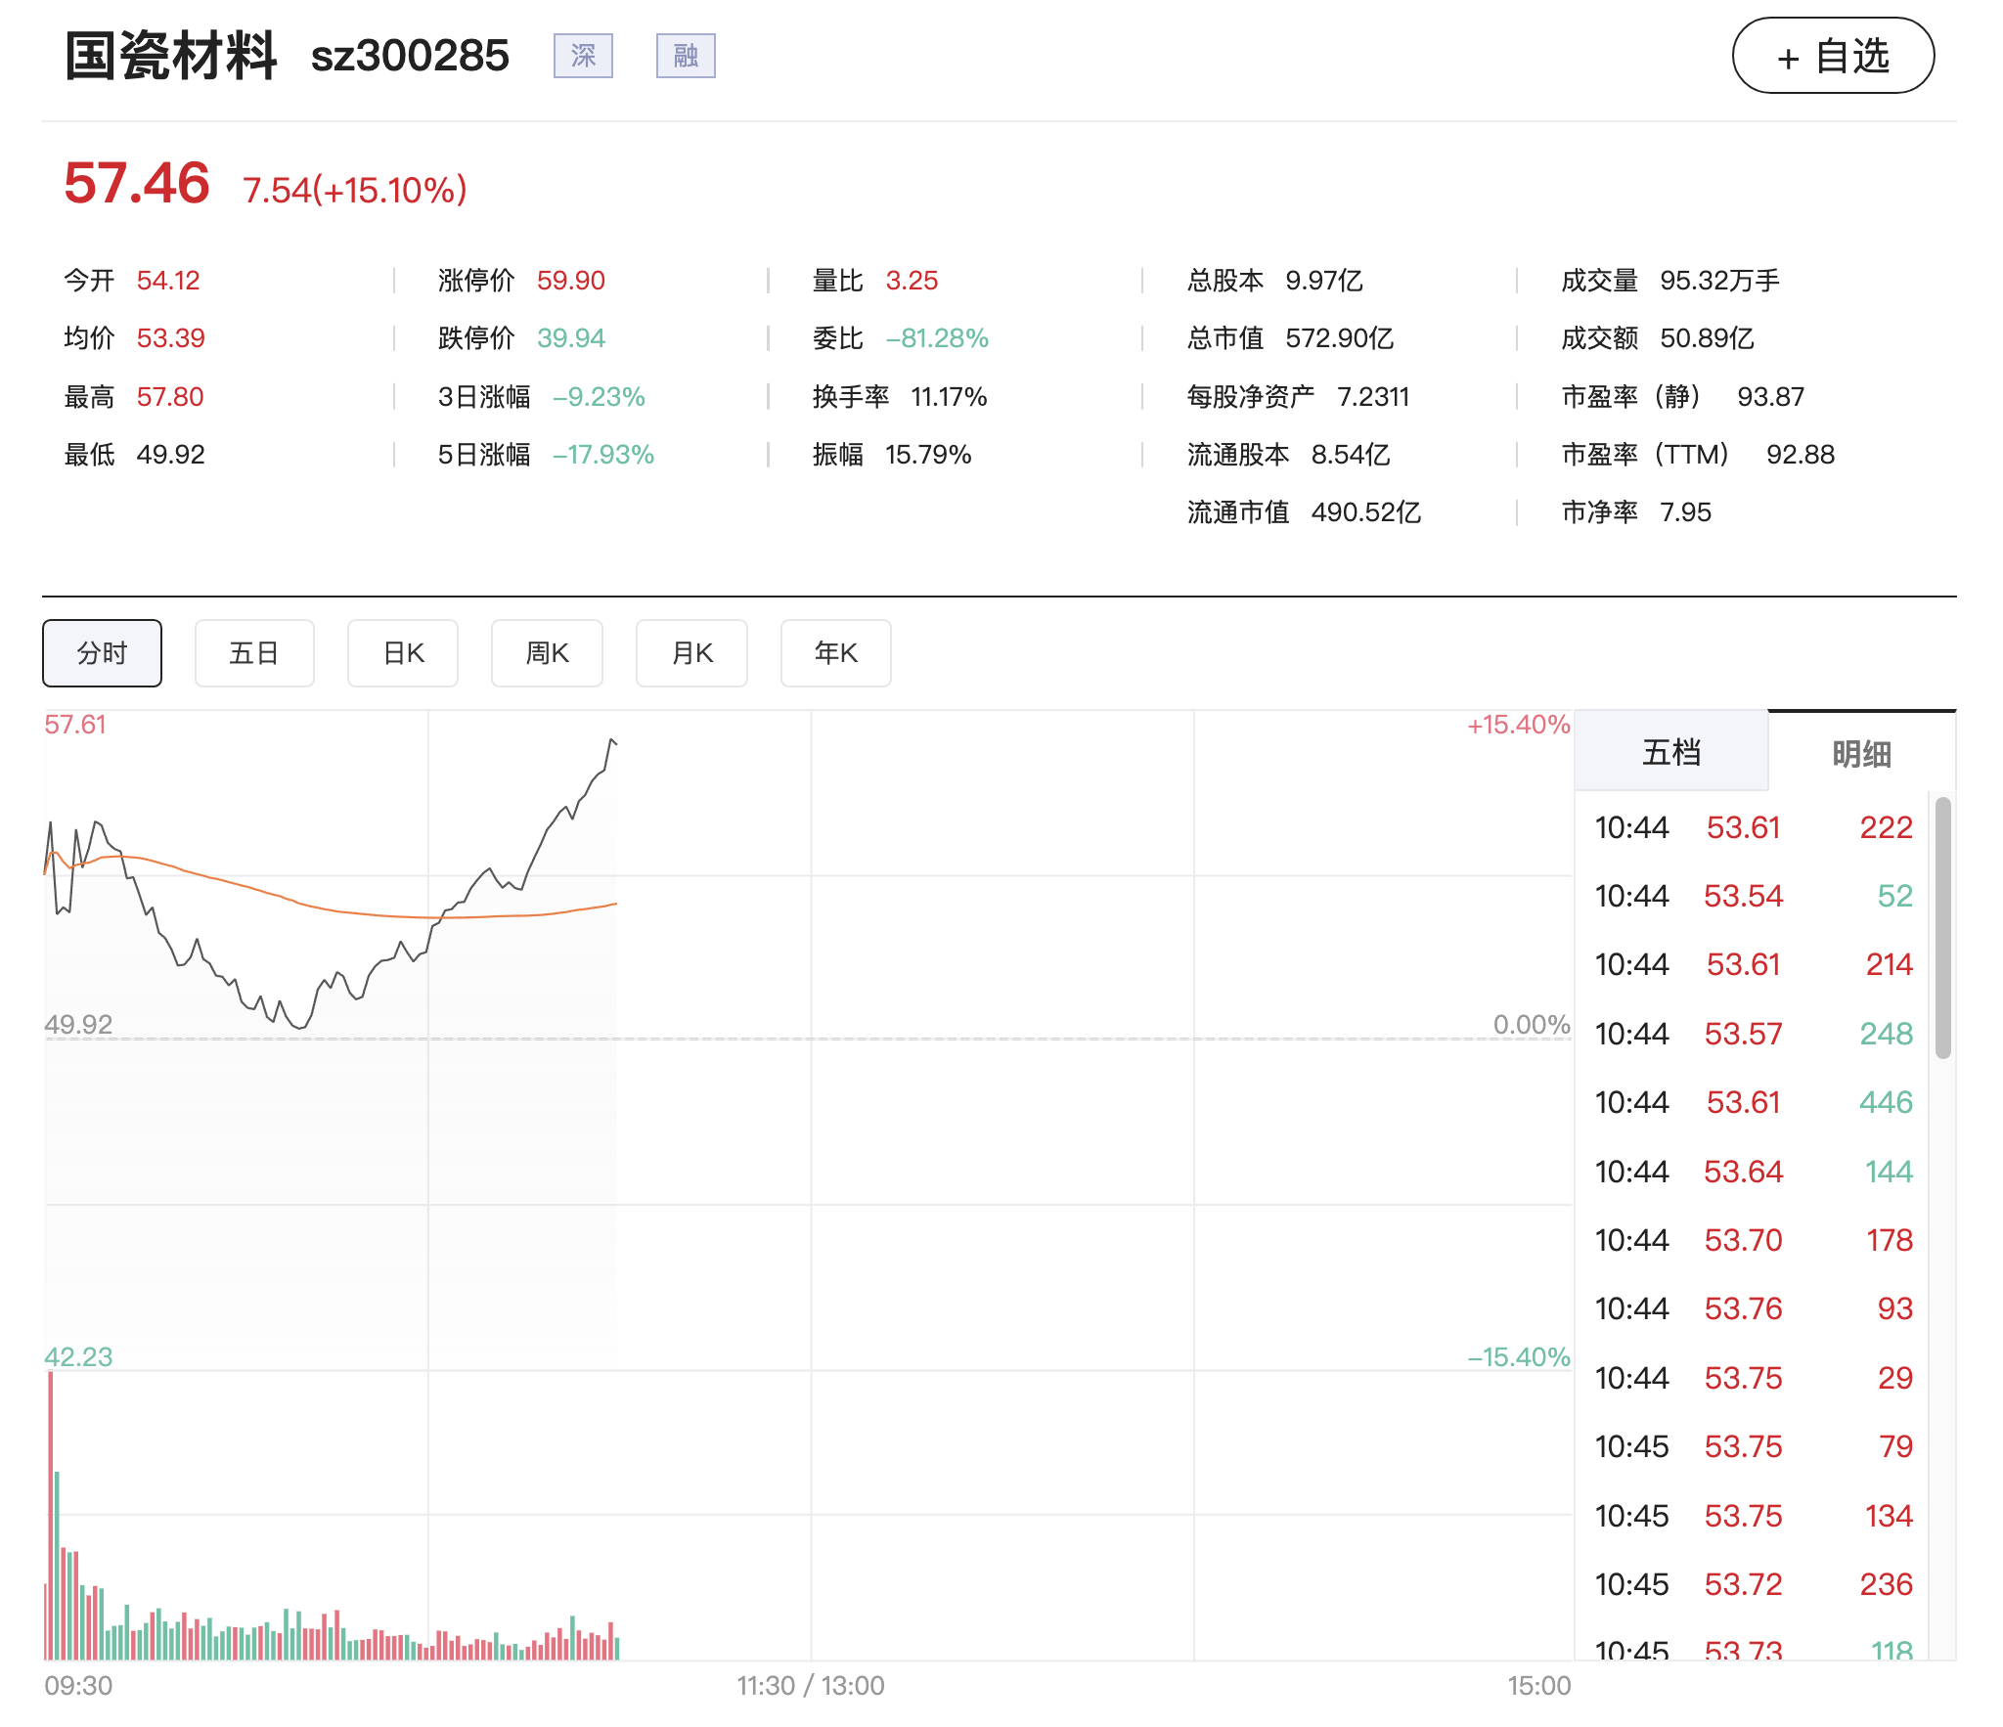Switch to the 明细 trade detail tab
This screenshot has width=2003, height=1727.
point(1861,754)
